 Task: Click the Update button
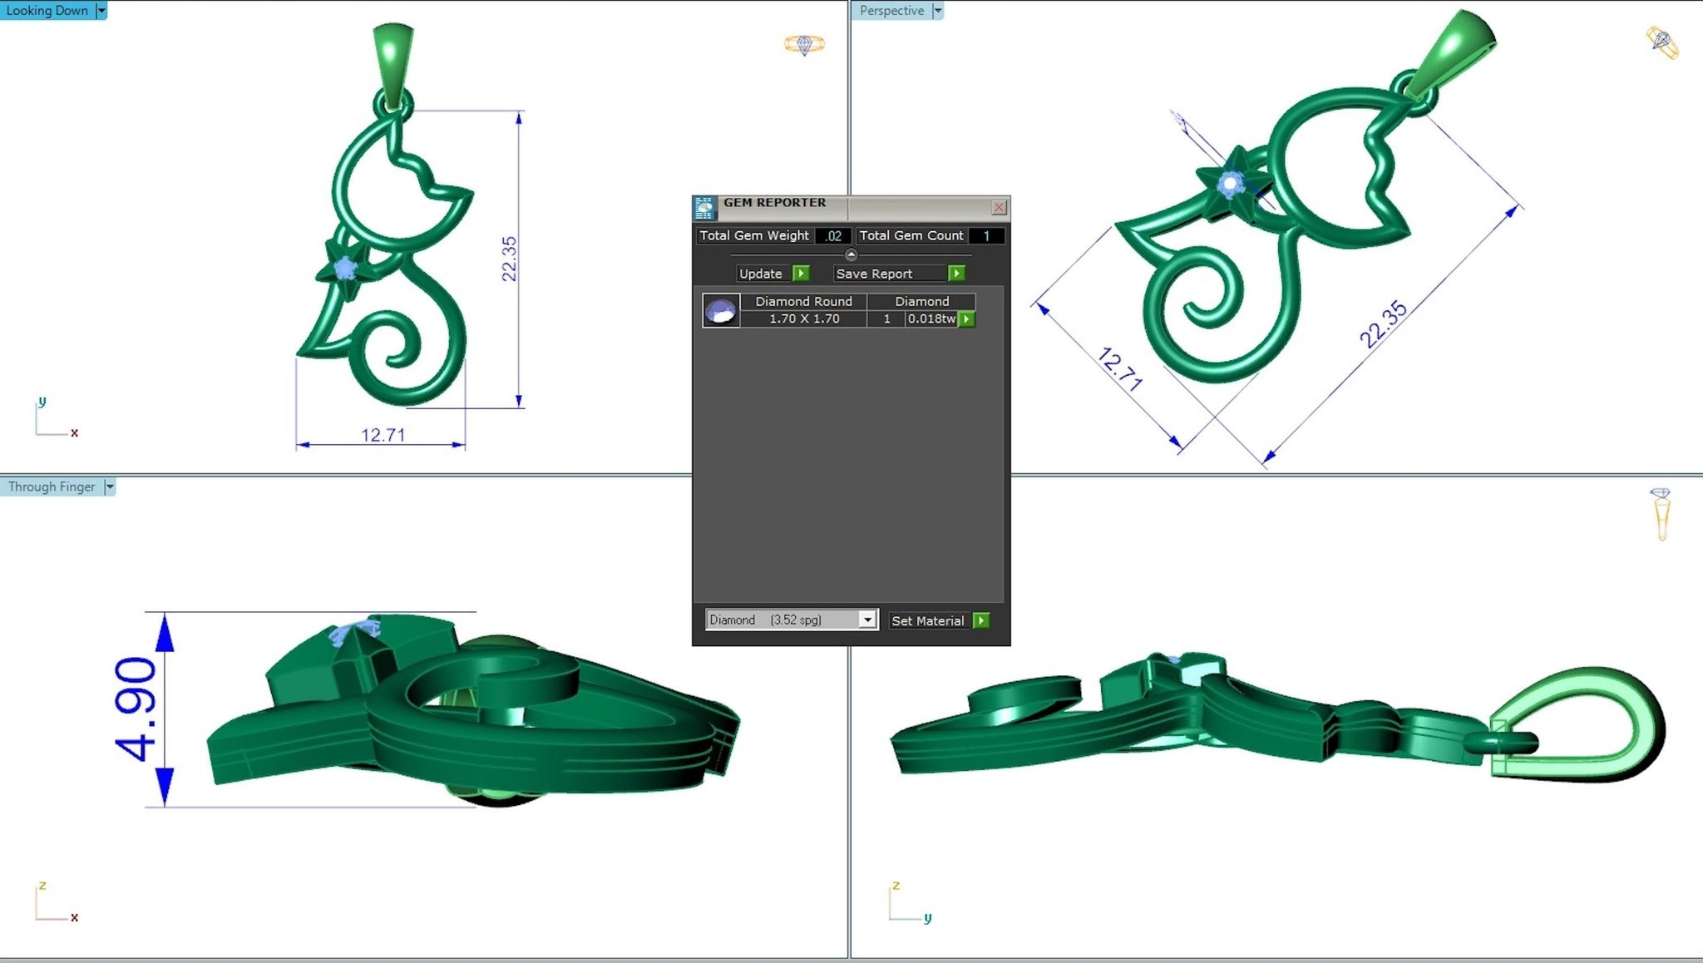point(760,274)
